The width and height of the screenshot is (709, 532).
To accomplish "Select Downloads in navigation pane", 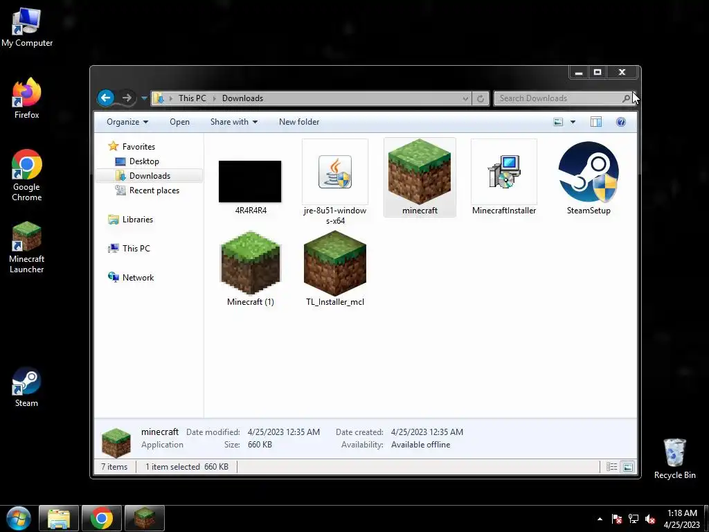I will tap(150, 175).
